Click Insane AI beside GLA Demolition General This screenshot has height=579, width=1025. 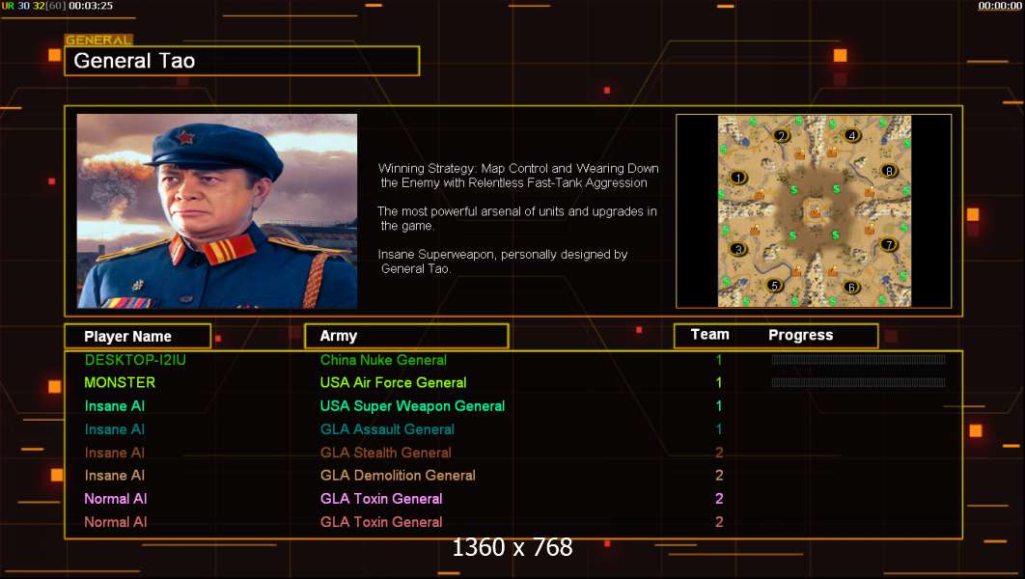pos(115,475)
